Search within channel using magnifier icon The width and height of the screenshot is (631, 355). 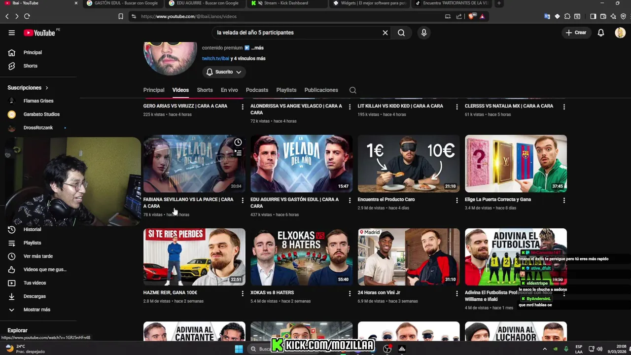click(x=352, y=90)
